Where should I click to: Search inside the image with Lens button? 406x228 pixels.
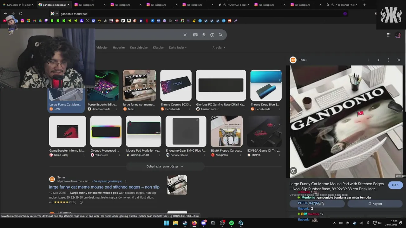(293, 171)
